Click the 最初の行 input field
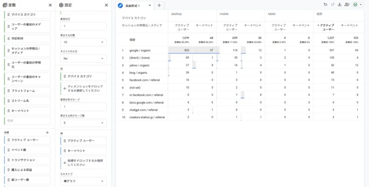 pos(83,27)
